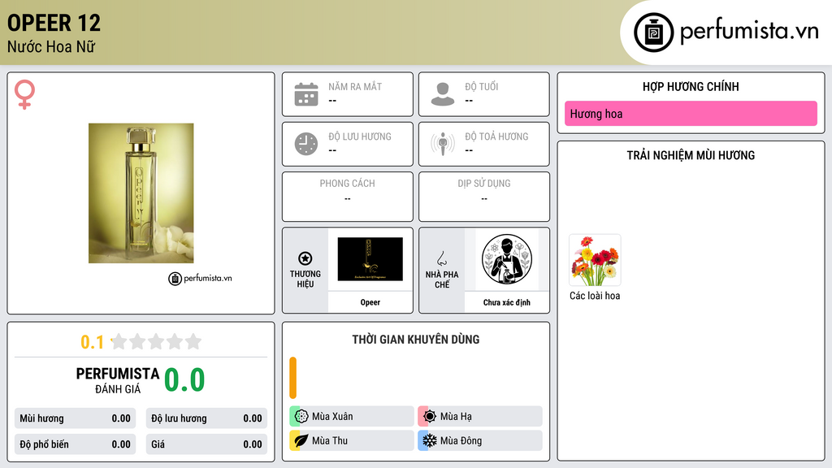The height and width of the screenshot is (468, 832).
Task: Click the Hợp hương chính heading
Action: 691,86
